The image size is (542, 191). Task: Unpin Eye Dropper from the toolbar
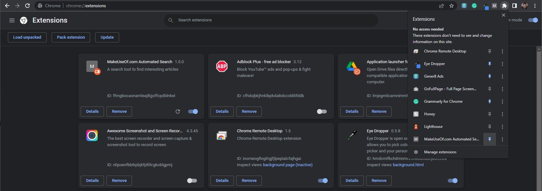[490, 64]
